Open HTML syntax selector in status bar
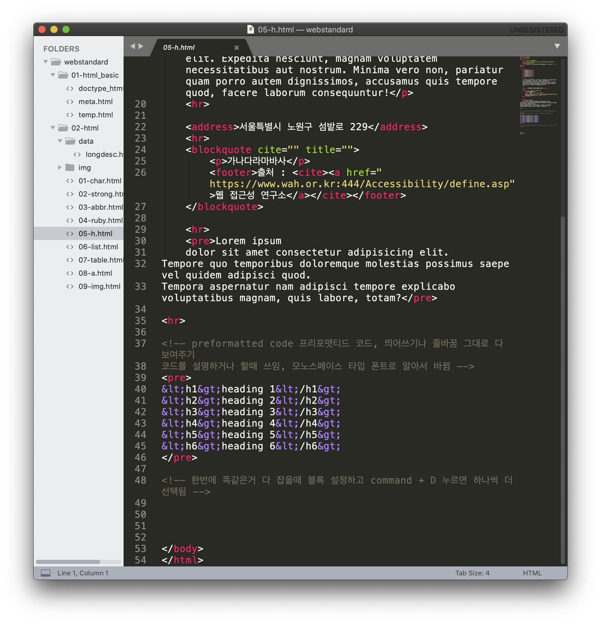 (x=532, y=573)
